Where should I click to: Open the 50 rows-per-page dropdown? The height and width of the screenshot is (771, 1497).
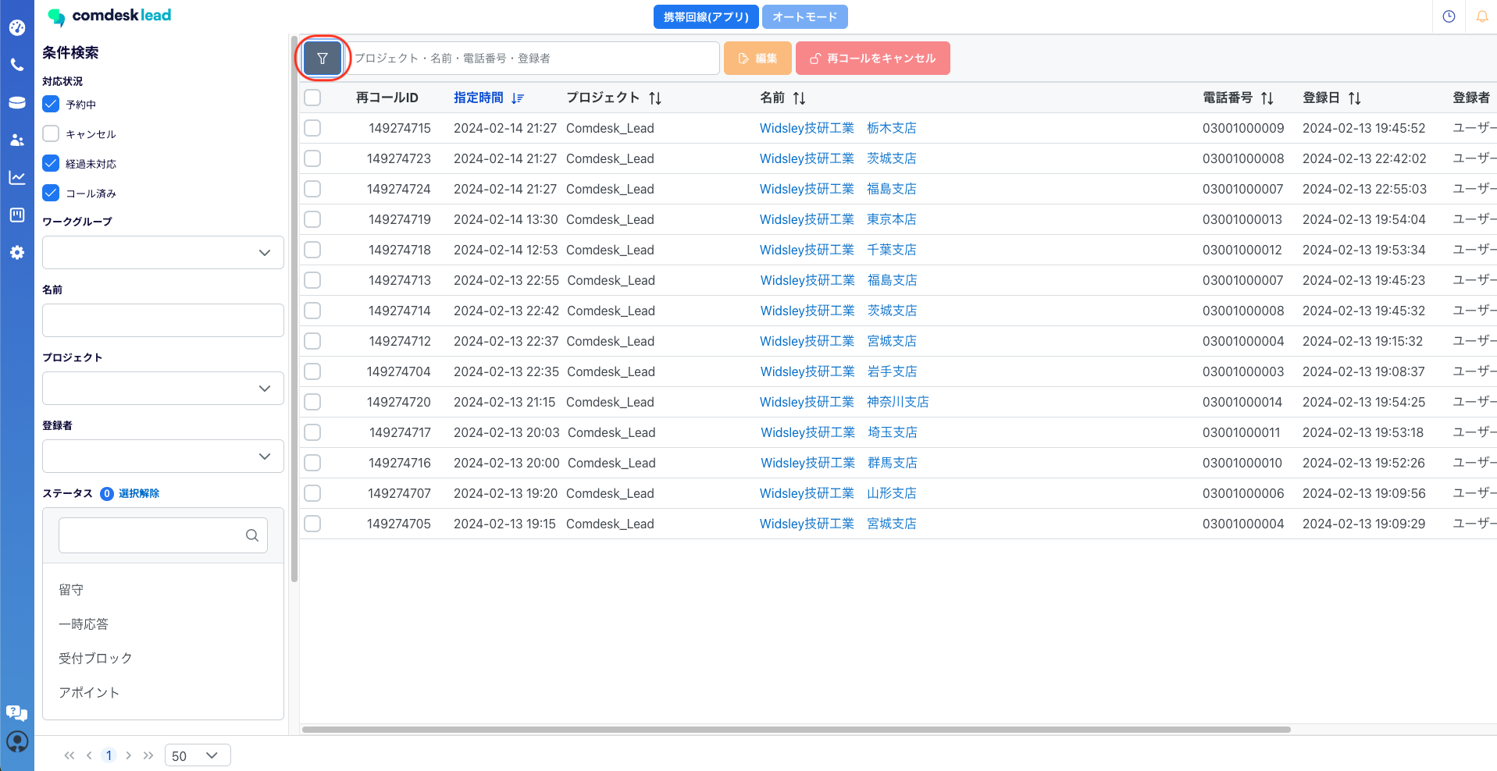197,755
